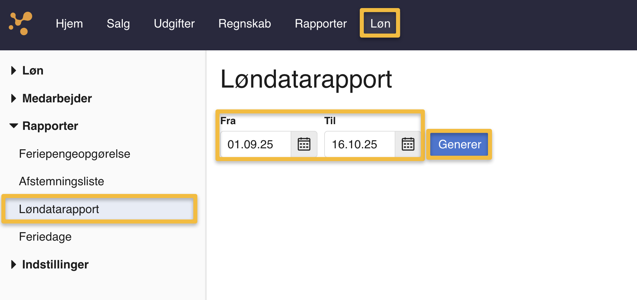Switch to the Salg section
The height and width of the screenshot is (300, 637).
click(x=118, y=23)
